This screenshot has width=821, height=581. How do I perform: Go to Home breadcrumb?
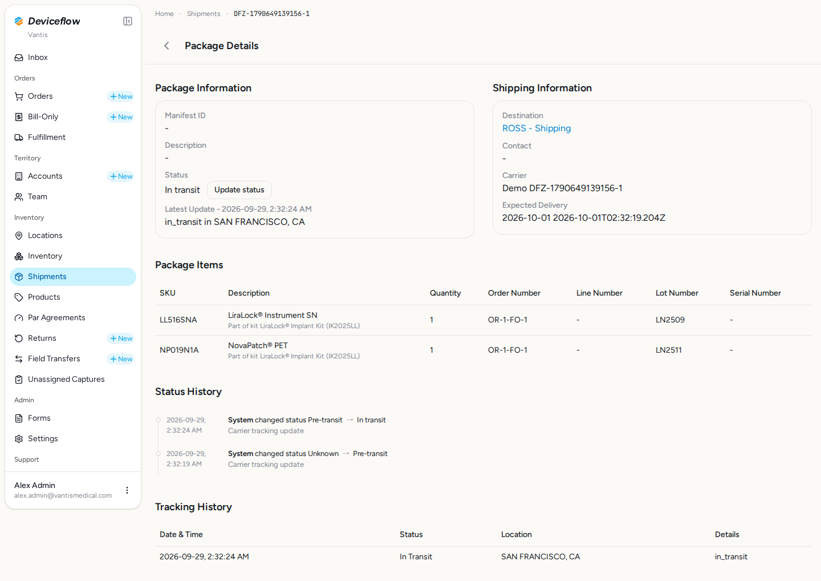coord(164,14)
